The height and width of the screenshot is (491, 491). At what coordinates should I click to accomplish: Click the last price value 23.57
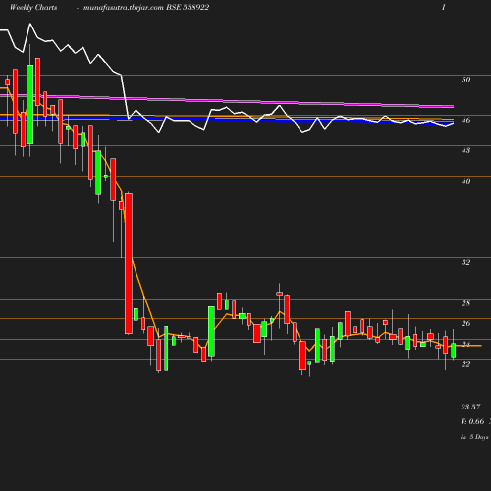point(470,407)
